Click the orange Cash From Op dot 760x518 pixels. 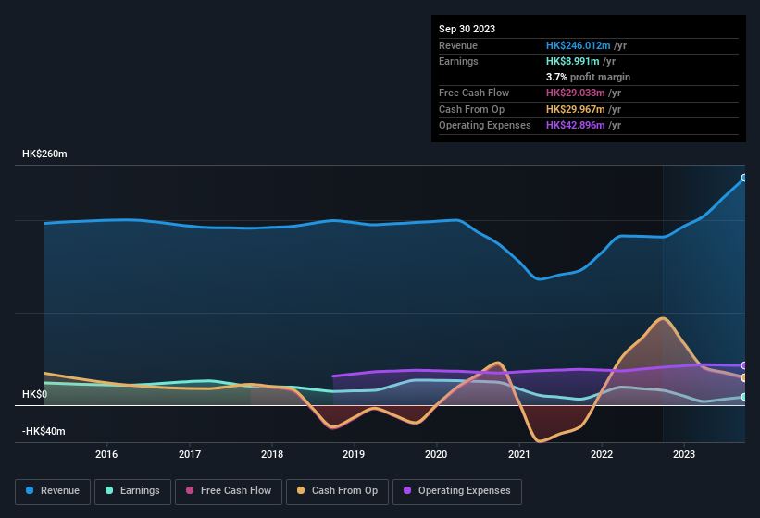(302, 491)
